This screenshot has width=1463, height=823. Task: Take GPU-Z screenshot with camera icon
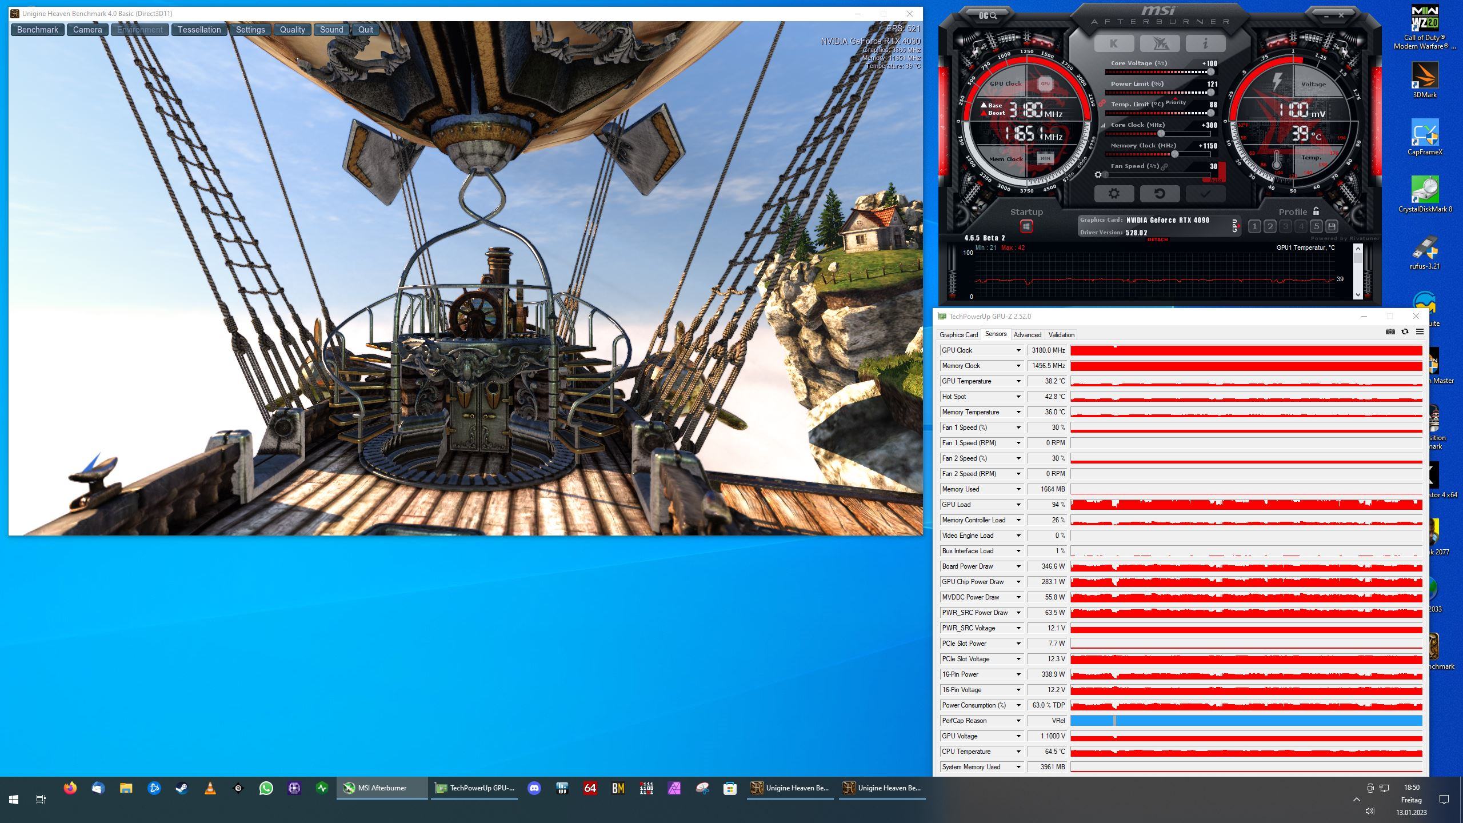1390,332
